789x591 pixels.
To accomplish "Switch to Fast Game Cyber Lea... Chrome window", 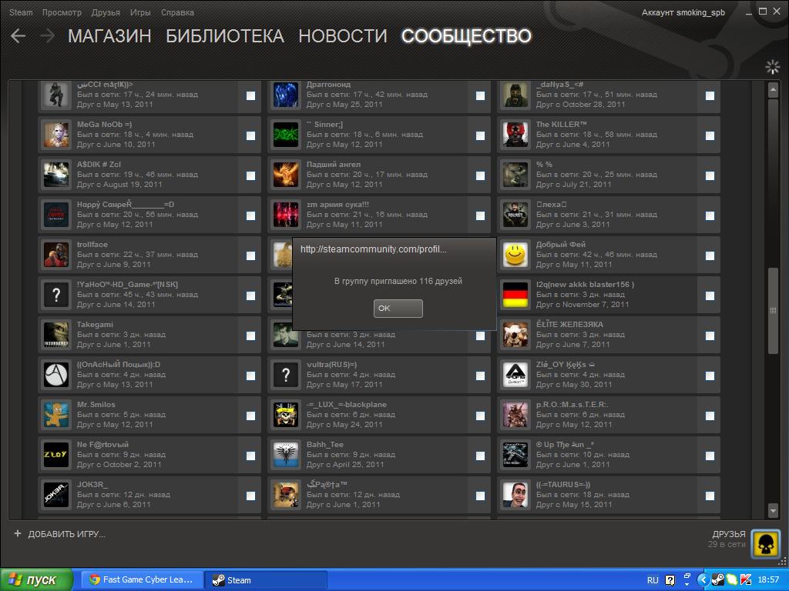I will (x=142, y=580).
